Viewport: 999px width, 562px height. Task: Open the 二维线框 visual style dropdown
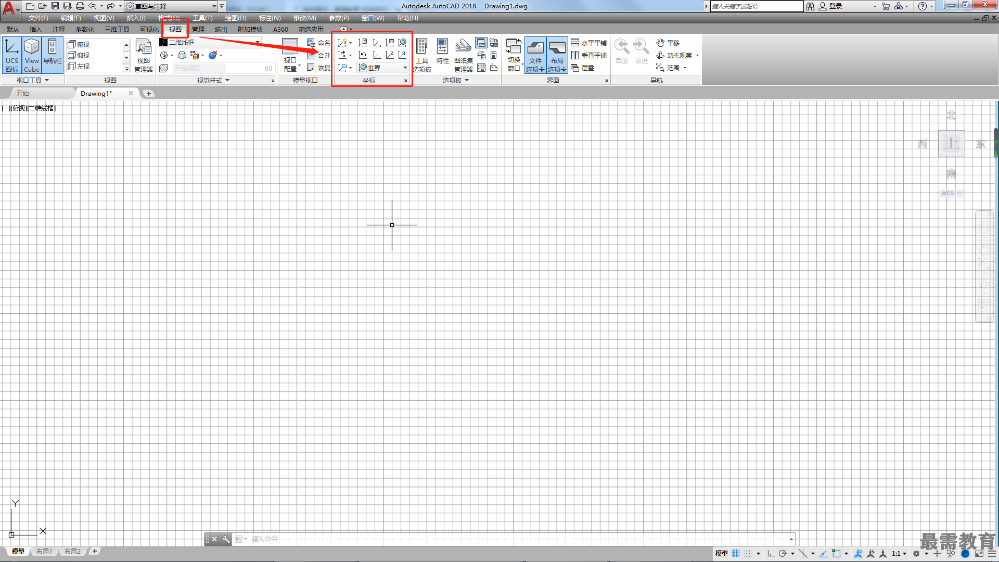[x=210, y=42]
